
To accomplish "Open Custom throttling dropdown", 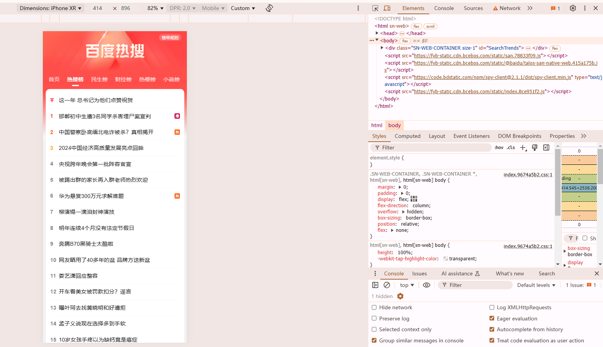I will pos(243,8).
